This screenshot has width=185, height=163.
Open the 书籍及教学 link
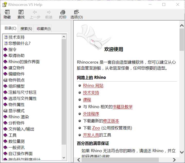pos(123,107)
